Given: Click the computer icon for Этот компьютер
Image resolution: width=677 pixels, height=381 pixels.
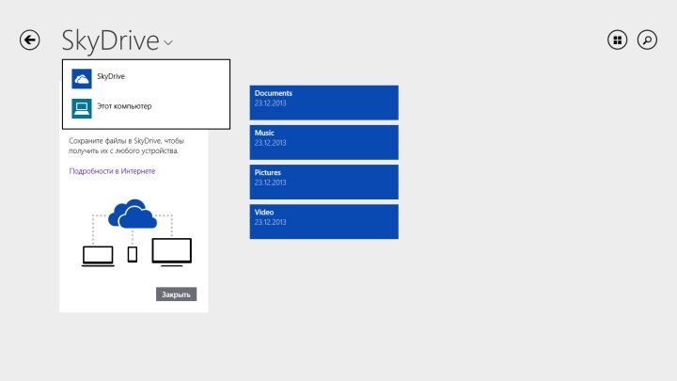Looking at the screenshot, I should pos(82,108).
